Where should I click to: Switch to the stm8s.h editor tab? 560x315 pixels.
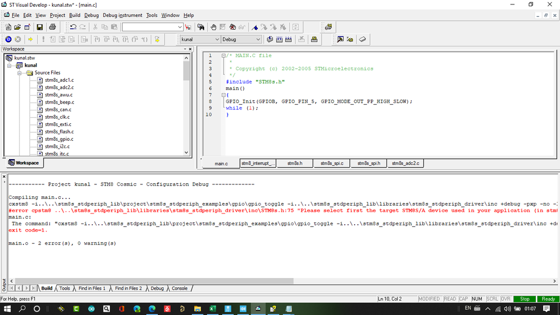[x=295, y=163]
